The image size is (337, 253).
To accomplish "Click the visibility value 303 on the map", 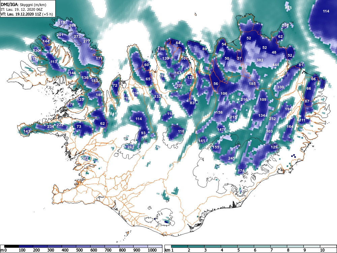I will click(269, 131).
